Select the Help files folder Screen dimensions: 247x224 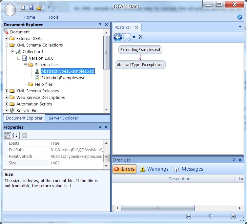click(x=44, y=84)
